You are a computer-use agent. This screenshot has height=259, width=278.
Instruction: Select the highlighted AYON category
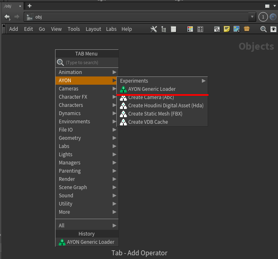tap(87, 81)
